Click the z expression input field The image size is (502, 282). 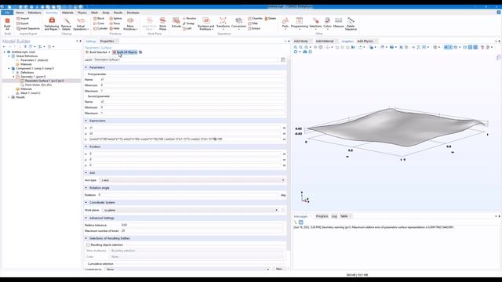[185, 139]
